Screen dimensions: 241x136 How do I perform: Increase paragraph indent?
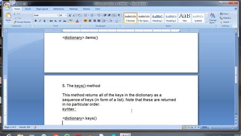click(109, 15)
